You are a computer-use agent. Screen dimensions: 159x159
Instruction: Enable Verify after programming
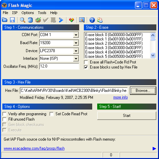4,114
